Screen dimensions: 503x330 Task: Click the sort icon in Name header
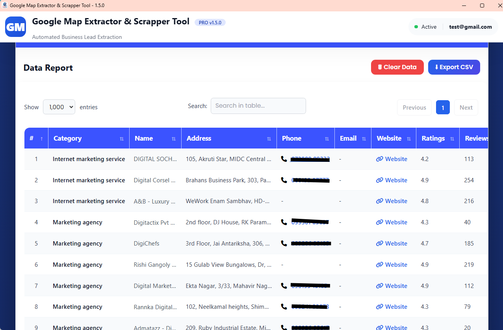[174, 139]
